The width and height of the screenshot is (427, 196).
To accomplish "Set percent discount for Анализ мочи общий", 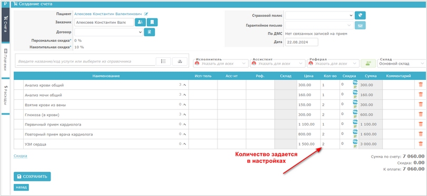I will coord(355,92).
